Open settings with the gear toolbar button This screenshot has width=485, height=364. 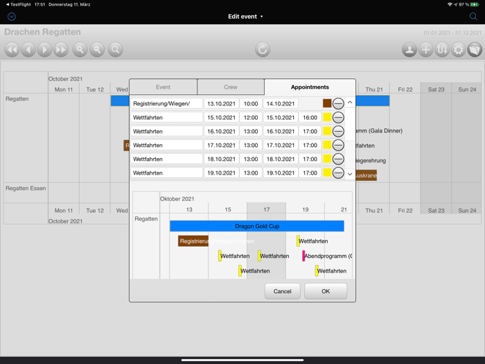[x=459, y=49]
